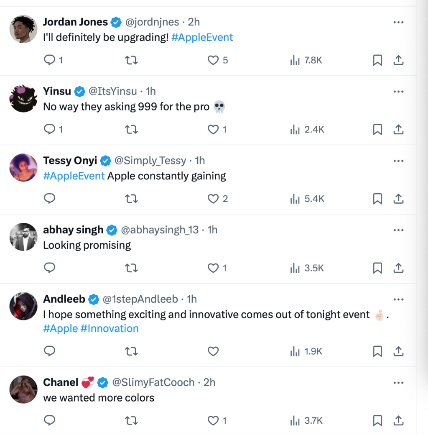The width and height of the screenshot is (428, 435).
Task: Reply to Chanel's we wanted more colors tweet
Action: (x=50, y=420)
